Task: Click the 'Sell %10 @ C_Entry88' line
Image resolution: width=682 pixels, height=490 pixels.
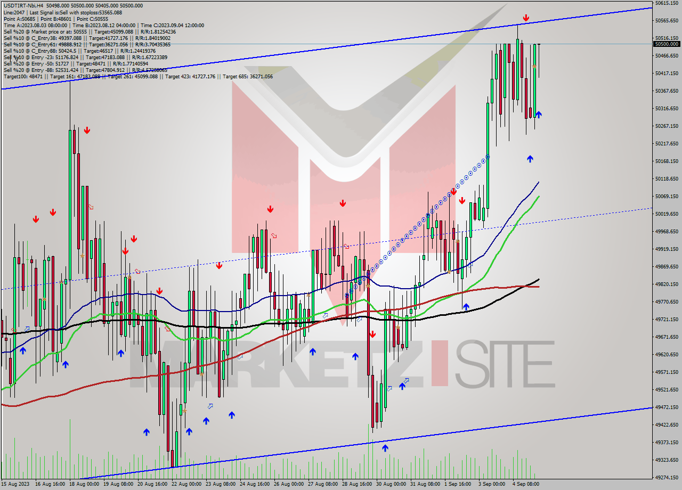Action: click(79, 51)
